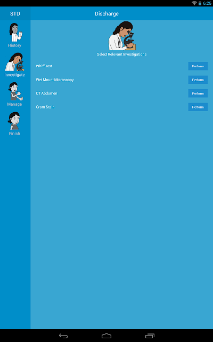Tap the Android back navigation icon
The image size is (213, 342).
[x=63, y=336]
